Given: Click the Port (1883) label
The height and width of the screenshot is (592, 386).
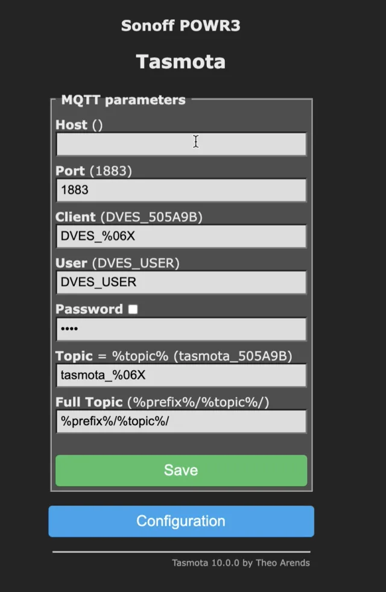Looking at the screenshot, I should [93, 171].
